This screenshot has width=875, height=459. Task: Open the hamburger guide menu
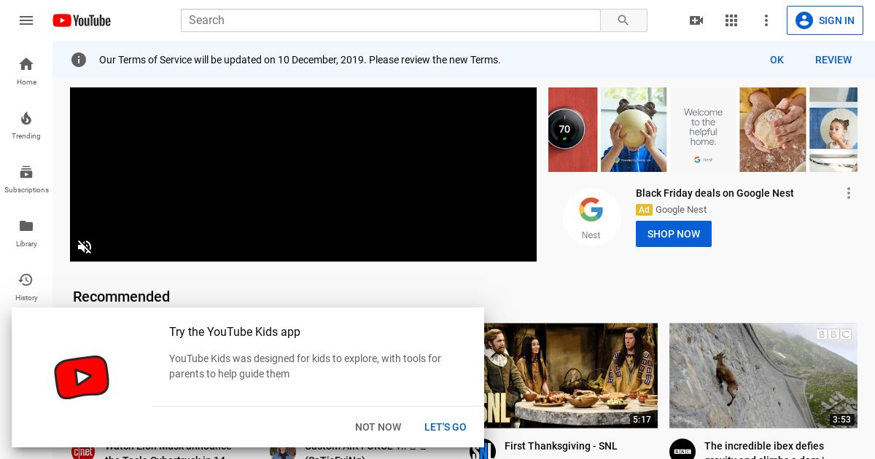[26, 20]
